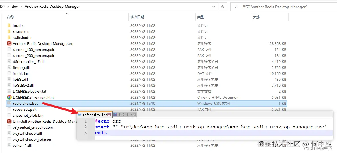Click line number 1 in editor gutter
This screenshot has height=153, width=337.
coord(86,121)
